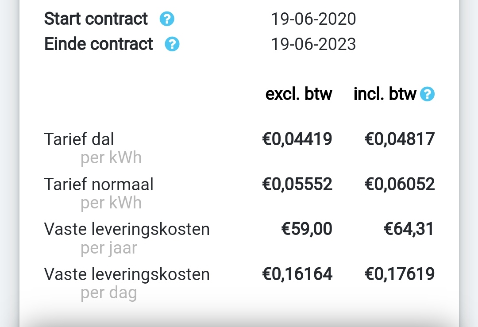Click daily fixed cost €0,16164
The image size is (478, 327).
click(x=297, y=274)
